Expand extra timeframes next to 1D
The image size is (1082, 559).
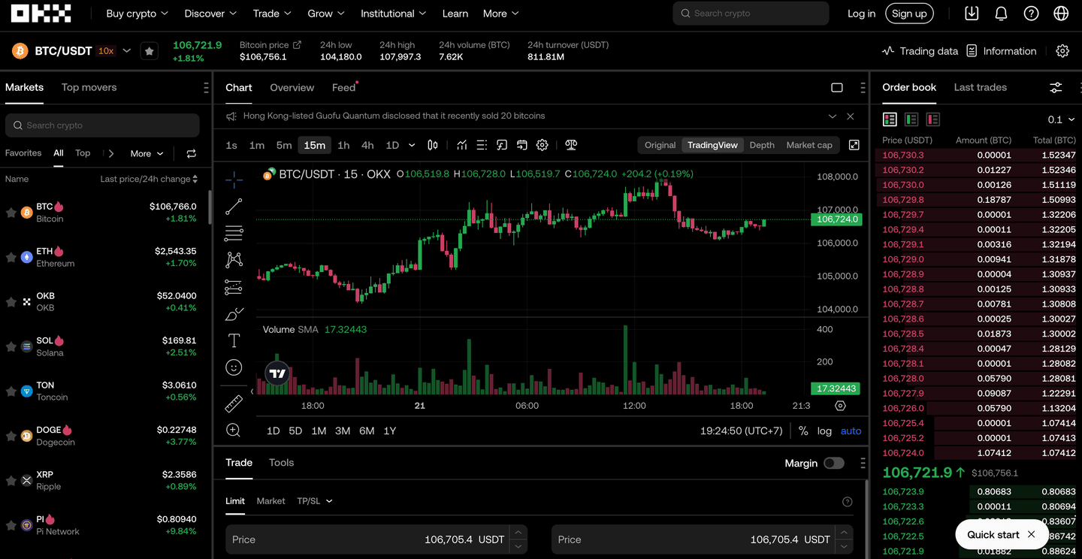pos(411,145)
